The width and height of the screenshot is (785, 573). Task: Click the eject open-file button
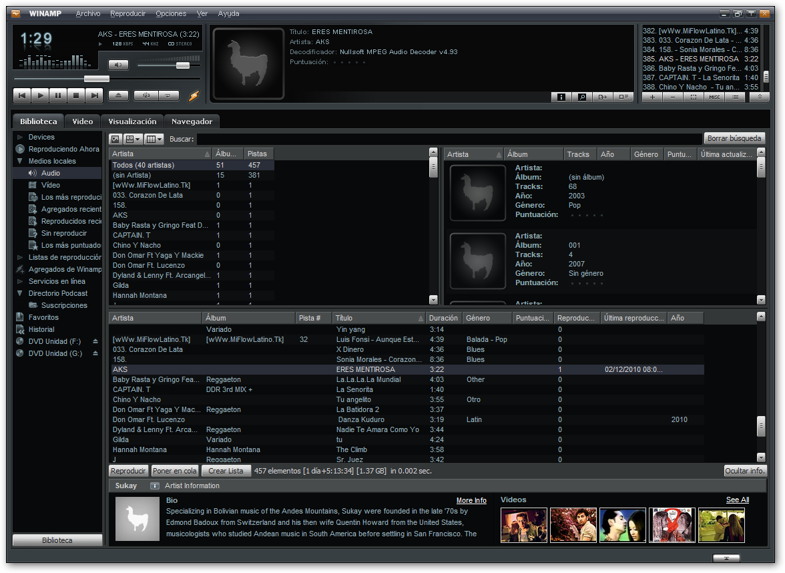118,95
